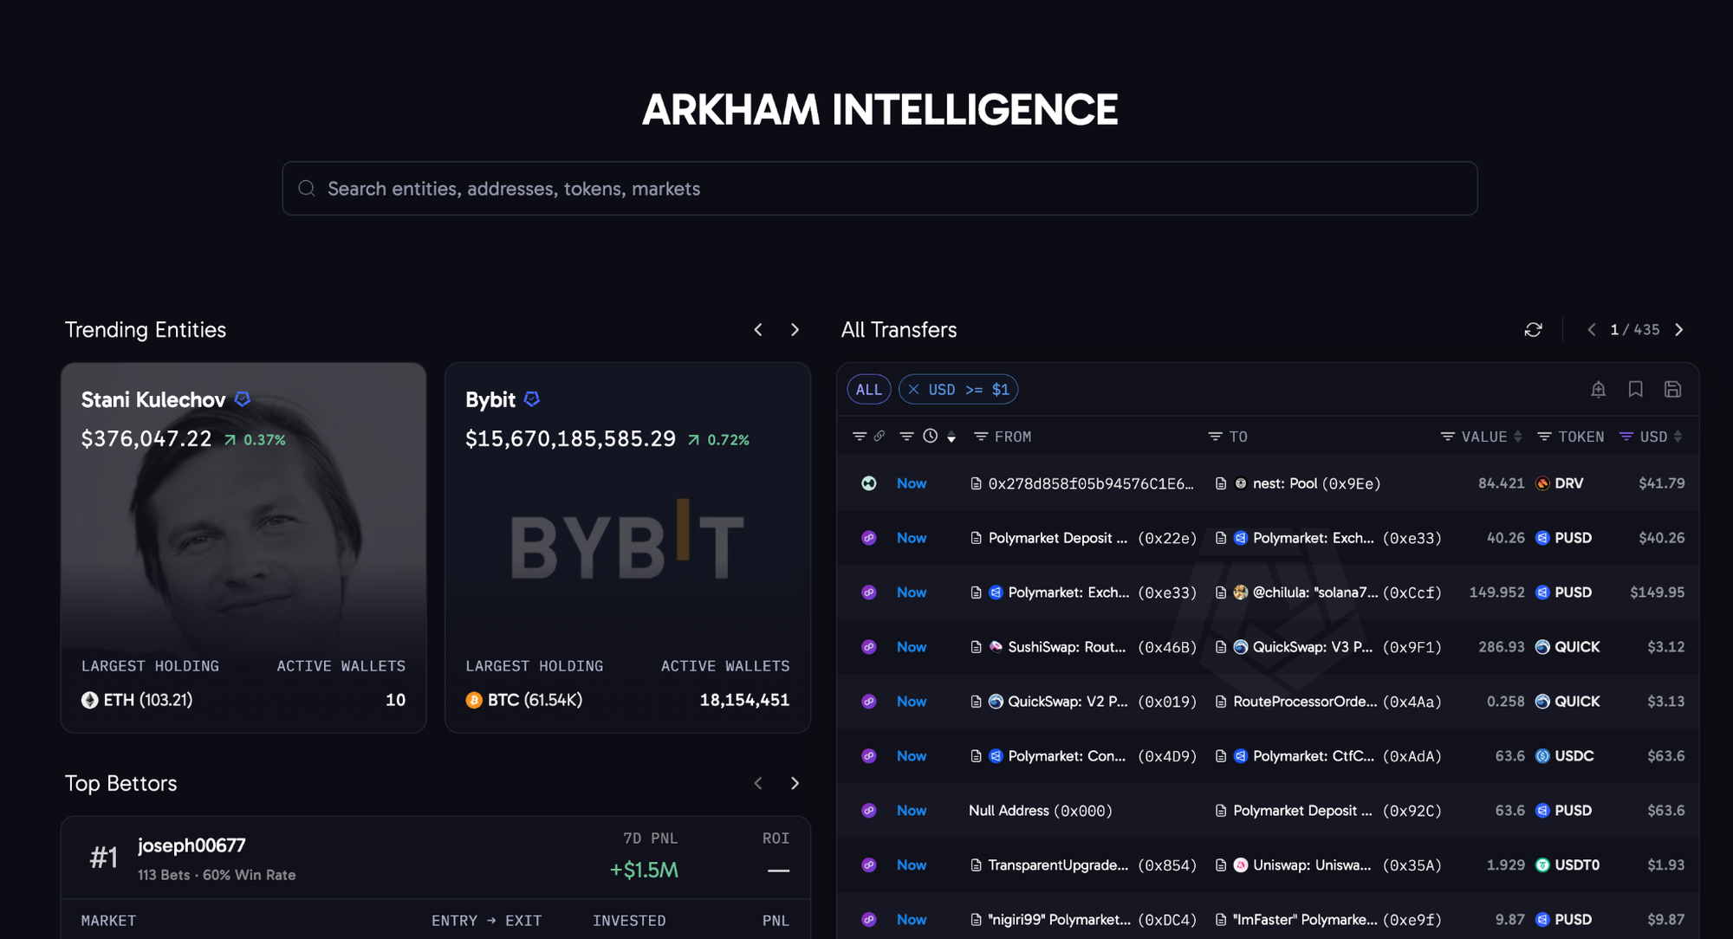The width and height of the screenshot is (1733, 939).
Task: Click the chain icon on the DRV row
Action: coord(868,483)
